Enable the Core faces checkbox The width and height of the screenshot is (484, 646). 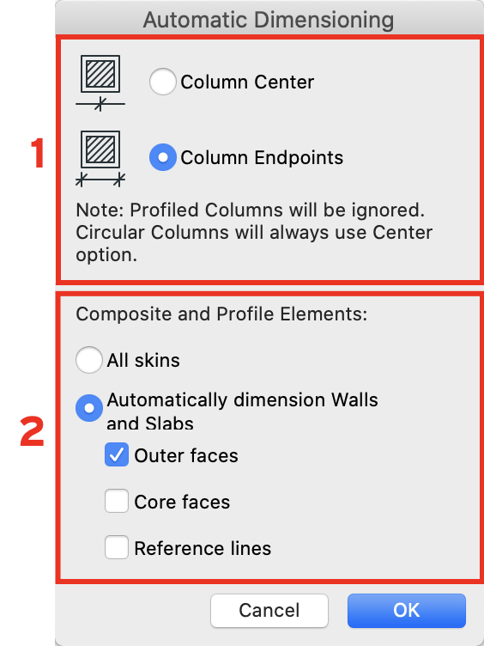(117, 501)
